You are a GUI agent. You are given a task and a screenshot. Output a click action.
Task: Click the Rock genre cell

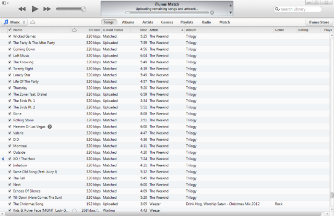click(x=279, y=204)
